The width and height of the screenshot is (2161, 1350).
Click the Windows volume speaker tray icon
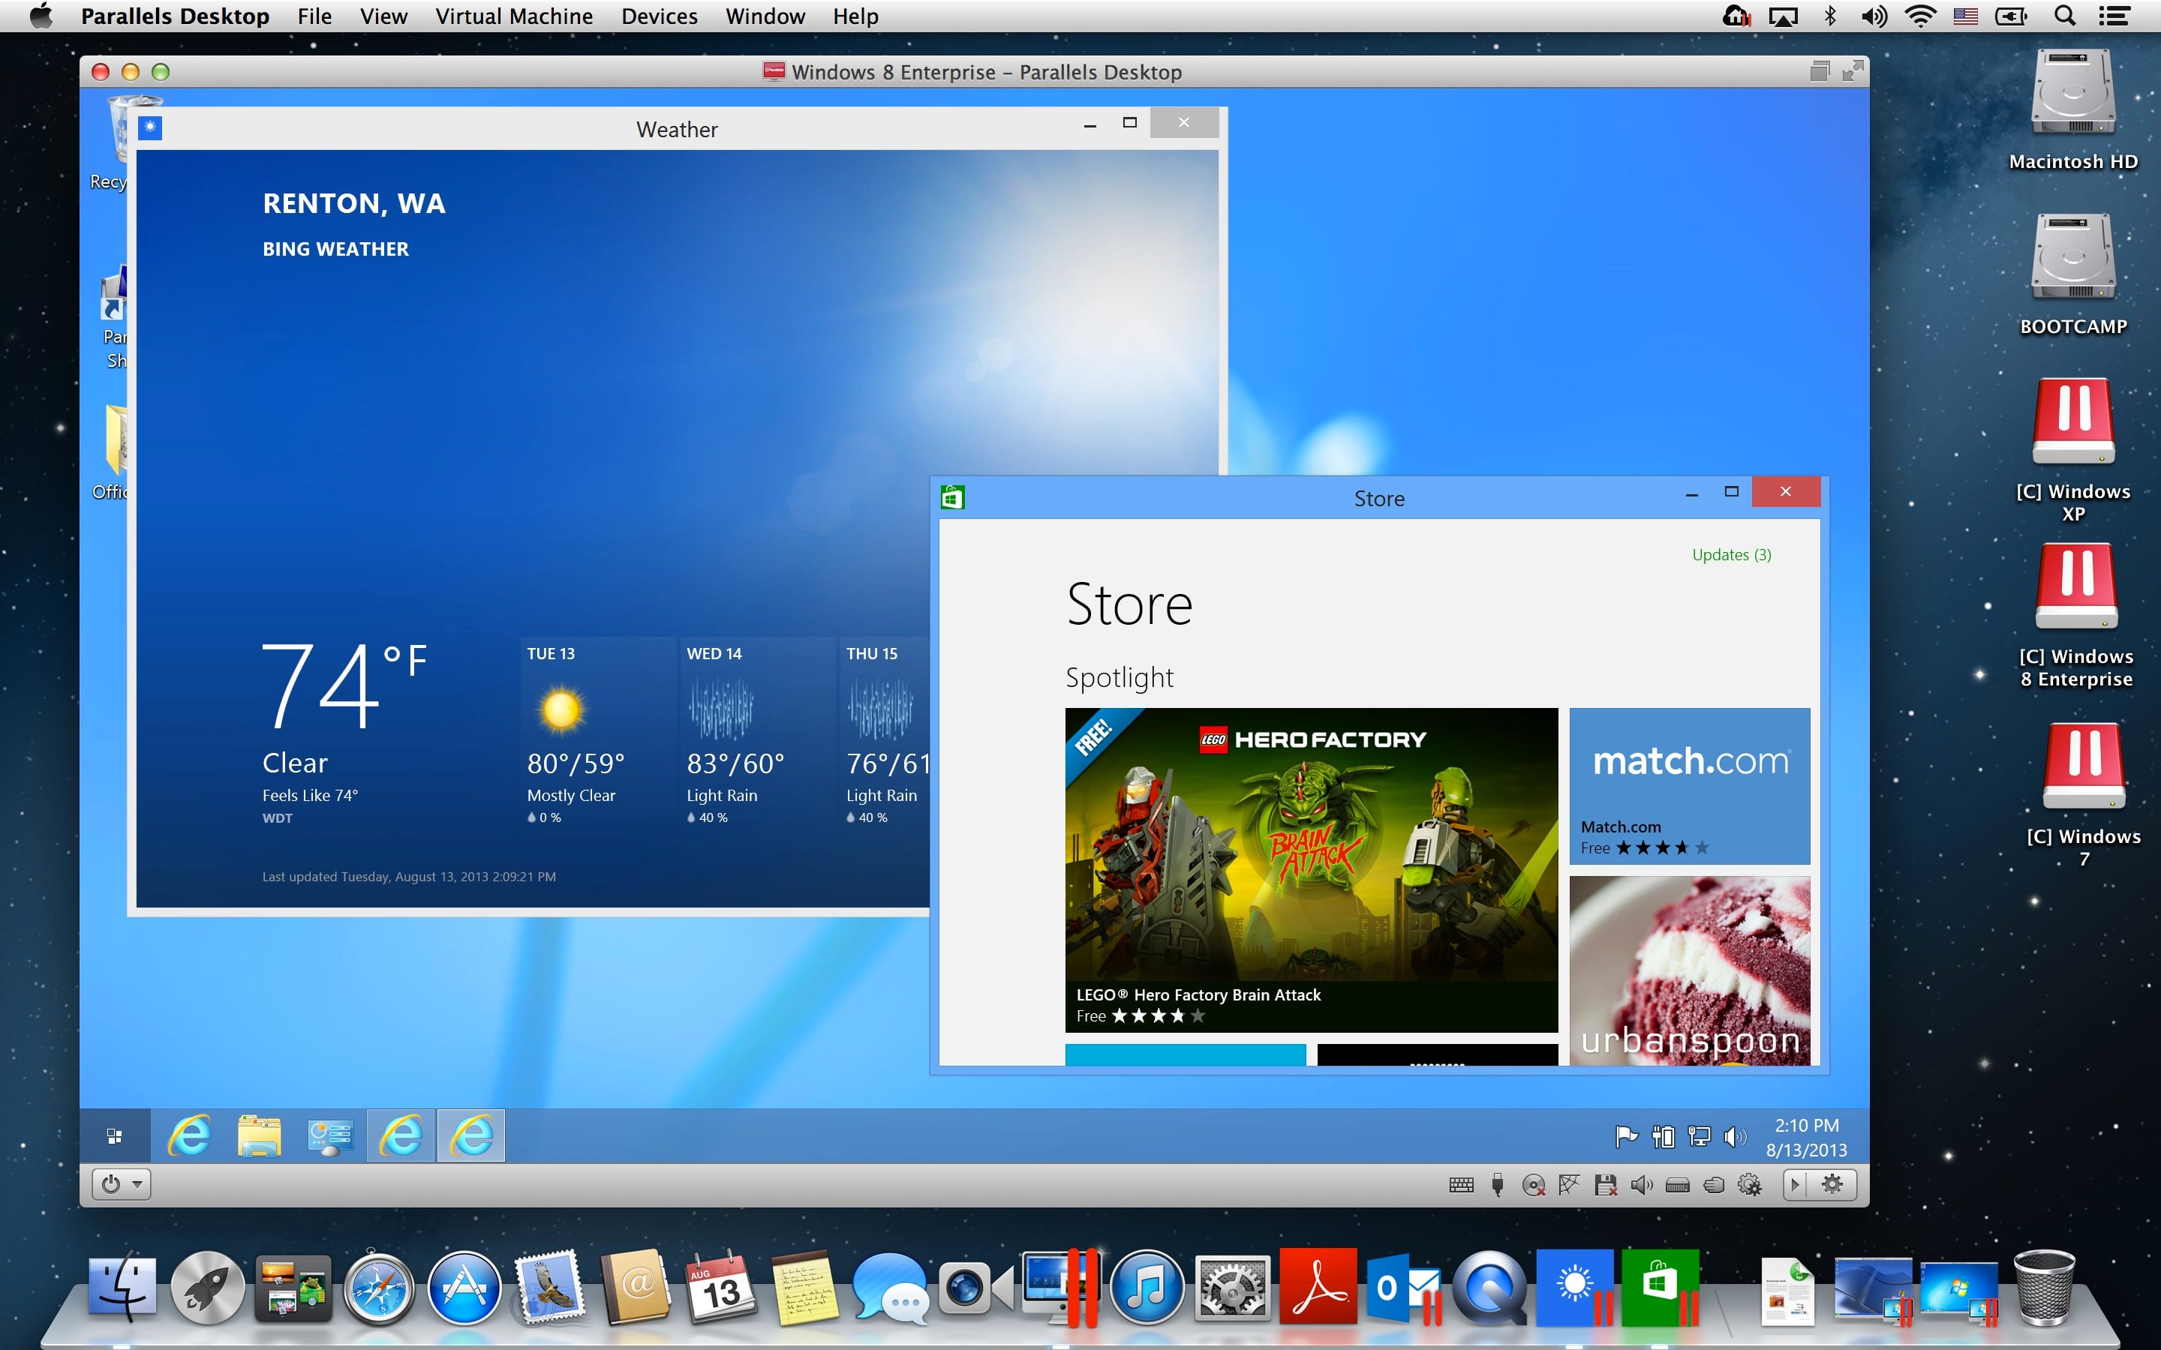pos(1733,1136)
